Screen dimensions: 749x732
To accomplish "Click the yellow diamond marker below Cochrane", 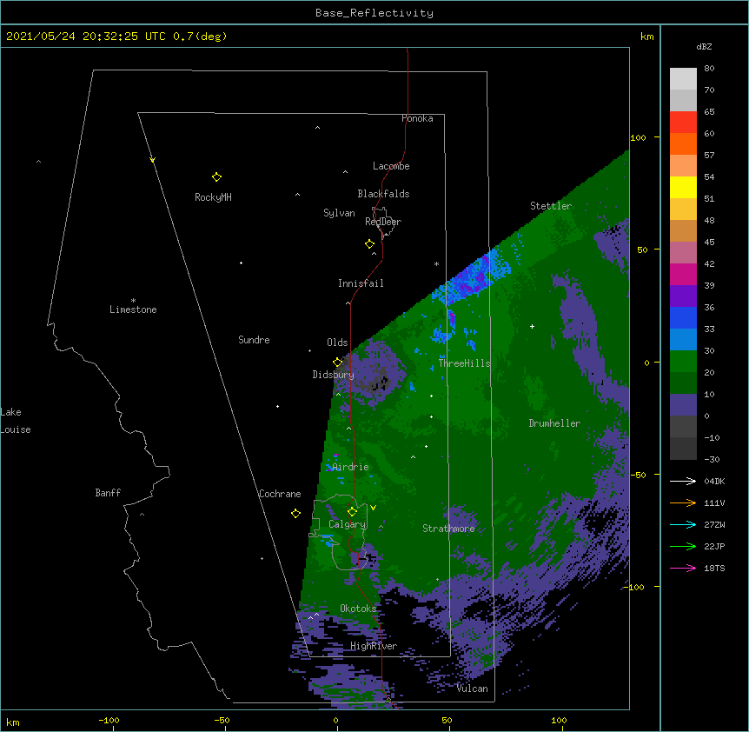I will coord(295,513).
